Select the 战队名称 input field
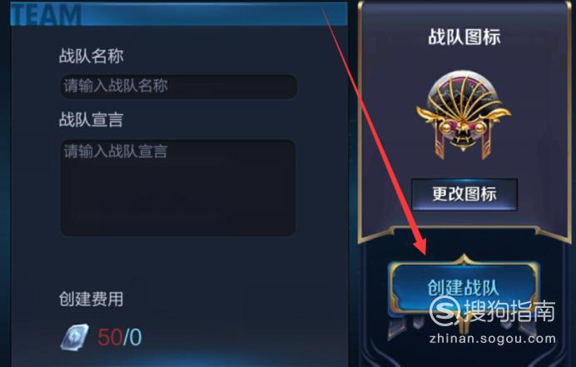576x367 pixels. [178, 87]
